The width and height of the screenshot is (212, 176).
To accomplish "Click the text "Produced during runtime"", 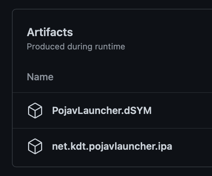I will tap(76, 46).
